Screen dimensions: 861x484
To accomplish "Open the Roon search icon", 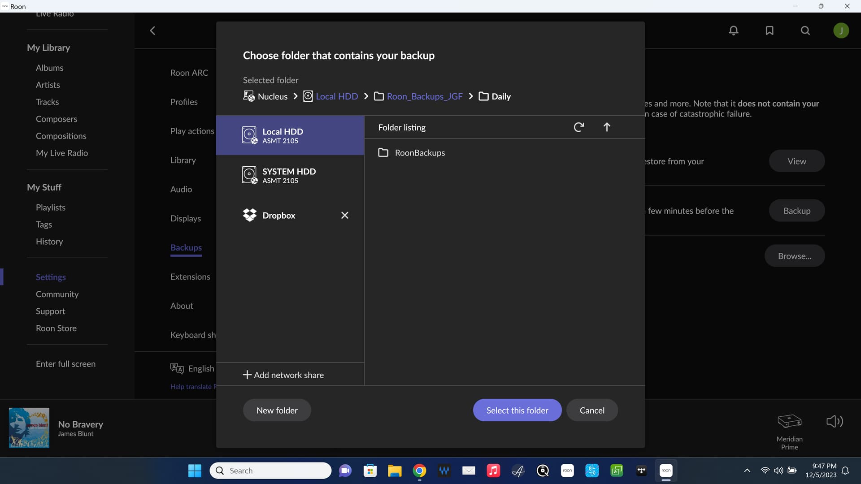I will (805, 30).
